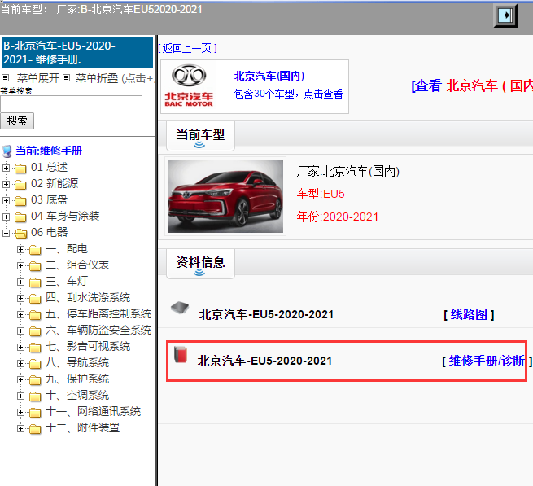The height and width of the screenshot is (486, 533).
Task: Expand the 02 新能源 tree node
Action: pos(6,184)
